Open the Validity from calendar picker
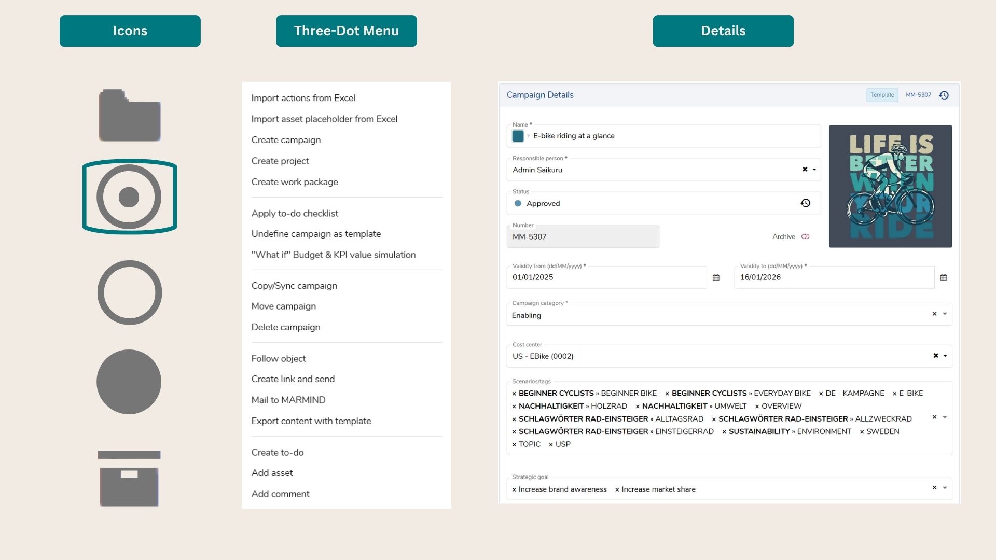 (x=716, y=277)
